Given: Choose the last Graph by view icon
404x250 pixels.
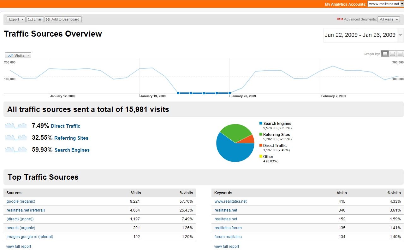Looking at the screenshot, I should [x=400, y=54].
